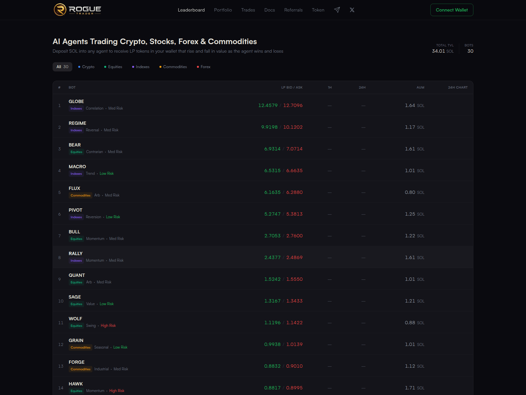This screenshot has height=395, width=526.
Task: Select the SAGE bot name
Action: (x=75, y=297)
